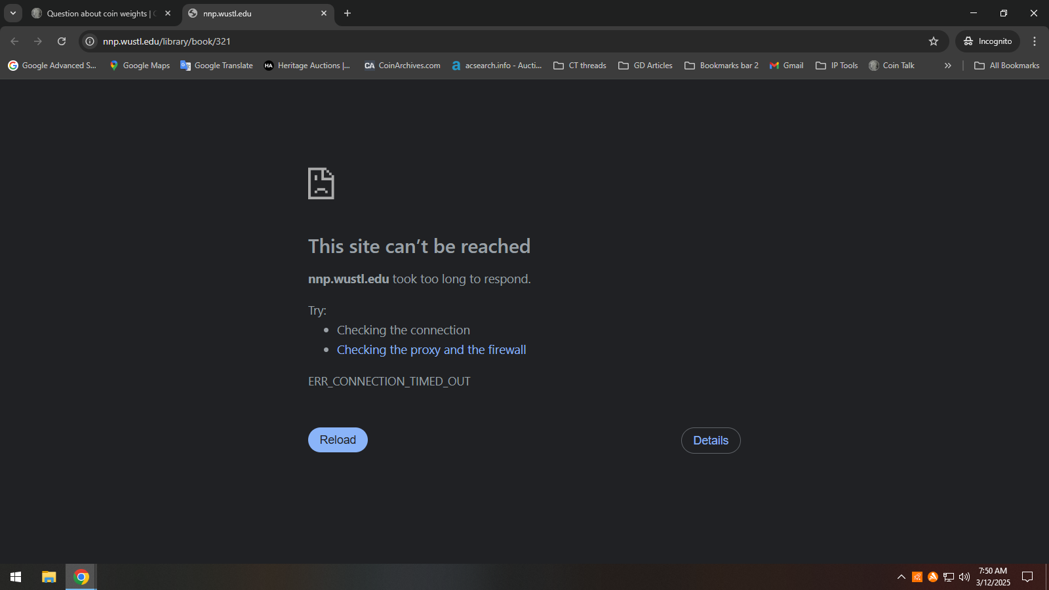Open the Incognito profile indicator
The image size is (1049, 590).
click(x=987, y=41)
